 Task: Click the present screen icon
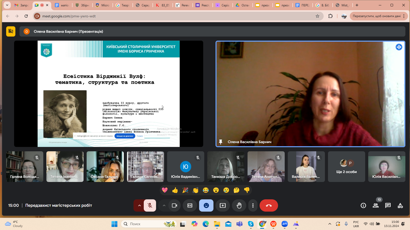[x=222, y=205]
